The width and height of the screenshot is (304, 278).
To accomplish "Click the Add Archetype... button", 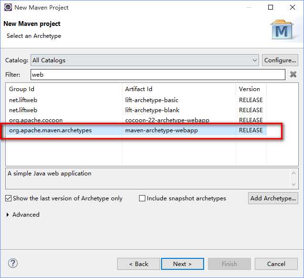I will click(x=273, y=198).
